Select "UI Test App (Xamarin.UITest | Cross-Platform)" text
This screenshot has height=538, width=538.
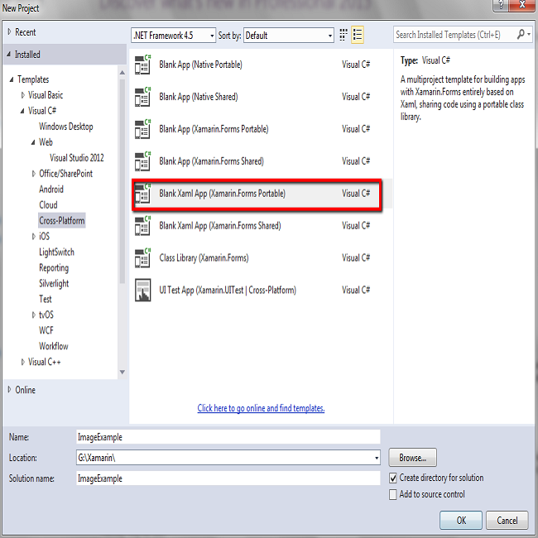click(228, 291)
